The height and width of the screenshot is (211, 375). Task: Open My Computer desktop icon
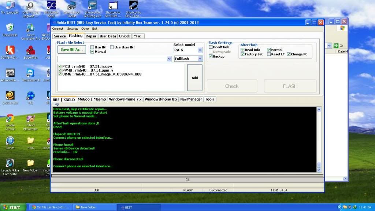(x=10, y=7)
